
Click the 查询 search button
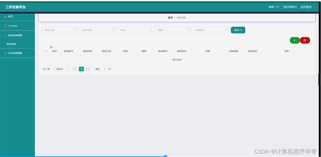[x=238, y=30]
